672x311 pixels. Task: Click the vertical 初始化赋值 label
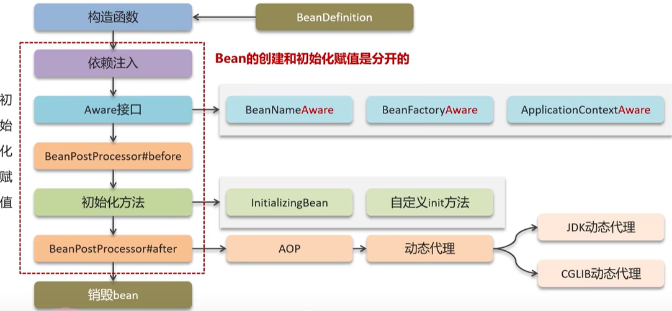pos(7,151)
